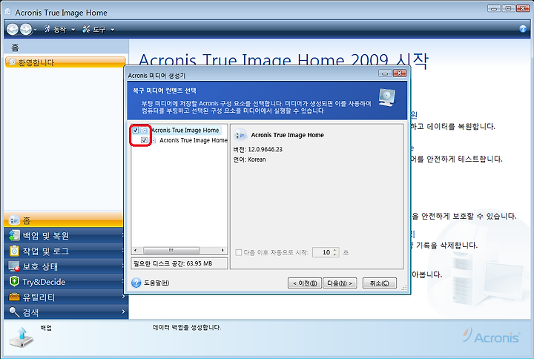Click the dialog resize grip corner

tap(404, 288)
